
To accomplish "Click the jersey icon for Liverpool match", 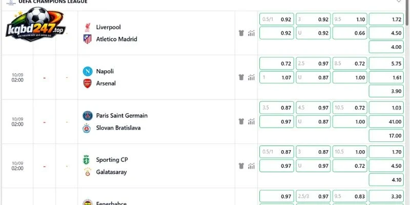I will 241,33.
